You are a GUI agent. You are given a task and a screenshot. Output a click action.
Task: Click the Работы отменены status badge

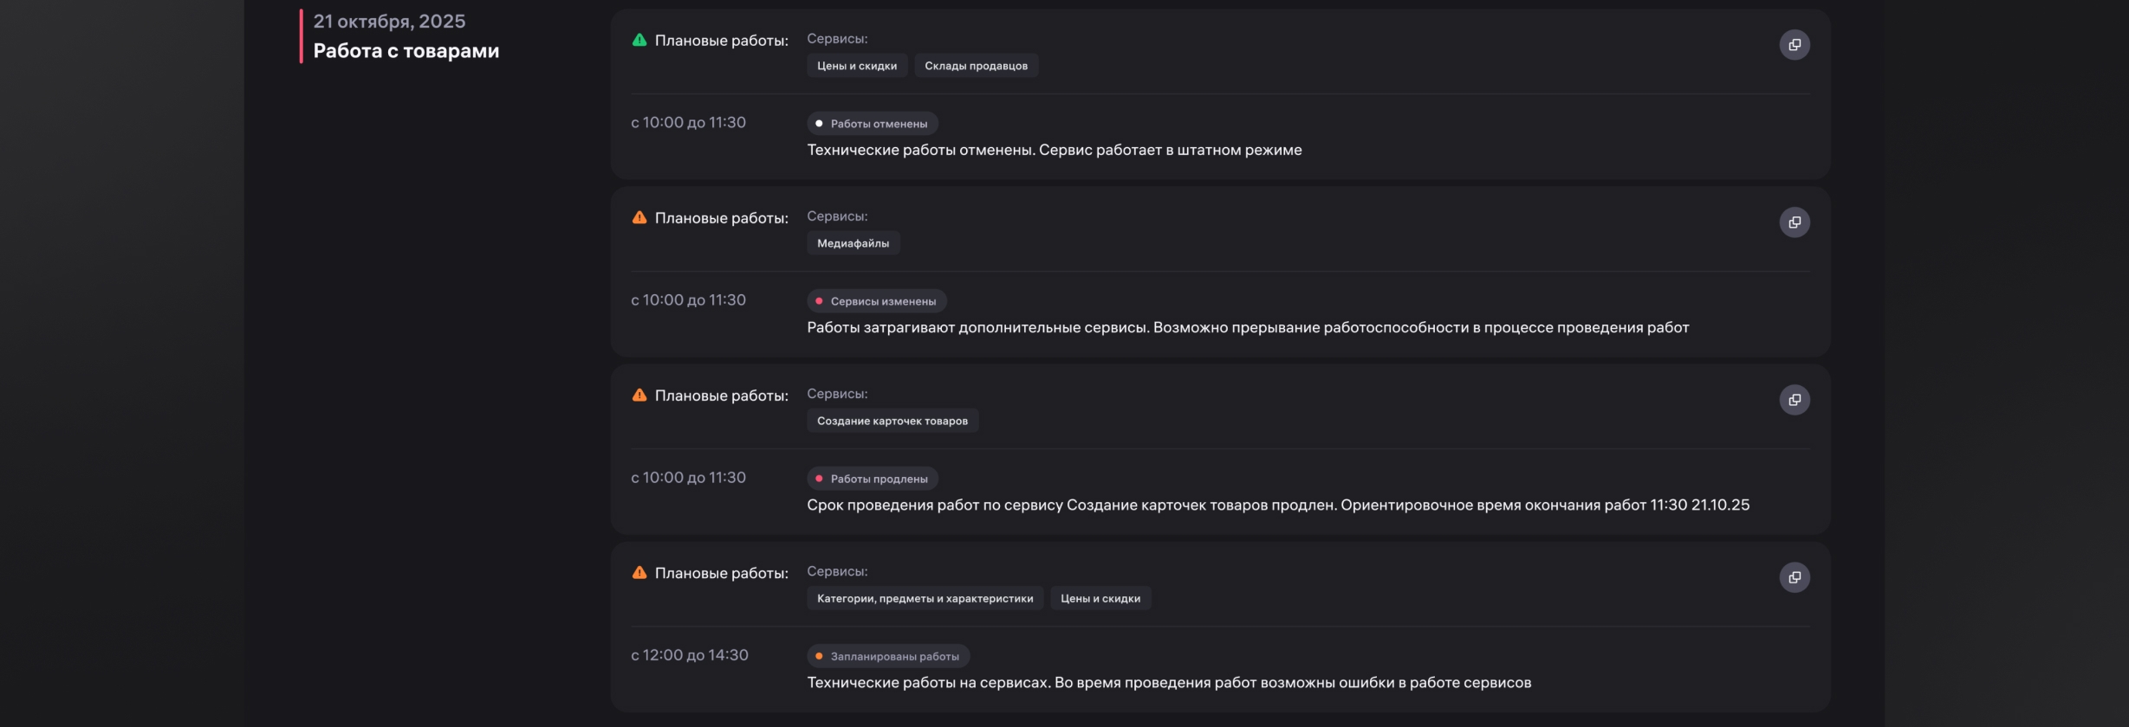[872, 124]
